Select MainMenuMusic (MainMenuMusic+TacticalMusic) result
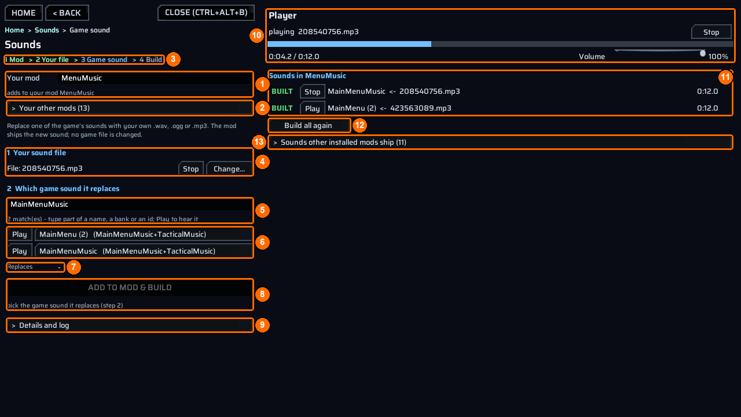 click(144, 251)
